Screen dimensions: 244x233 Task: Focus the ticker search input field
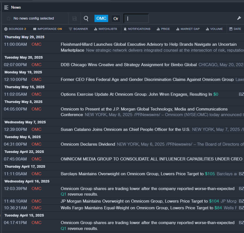(x=136, y=18)
